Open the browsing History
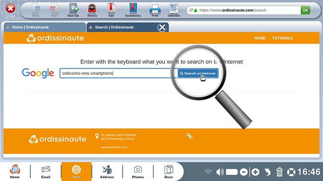The height and width of the screenshot is (181, 323). tap(92, 10)
